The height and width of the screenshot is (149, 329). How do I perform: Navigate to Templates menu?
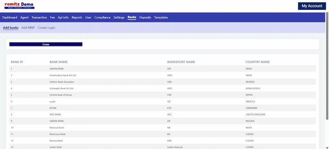161,17
